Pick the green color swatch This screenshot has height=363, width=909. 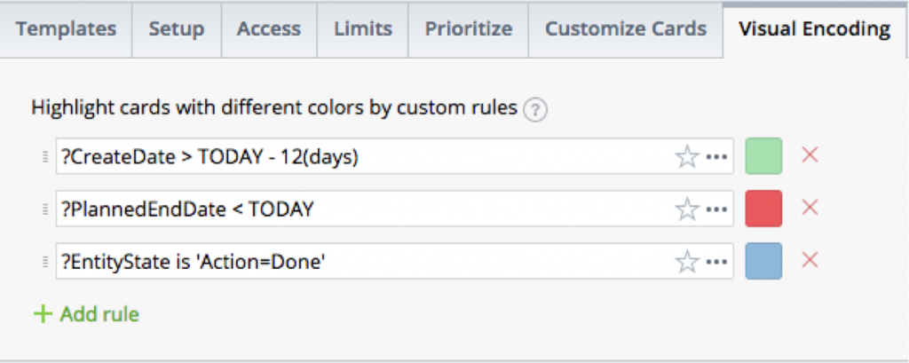pos(763,156)
